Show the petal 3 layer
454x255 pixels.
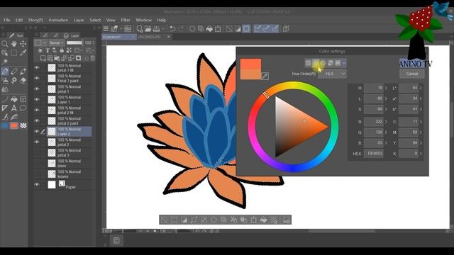[36, 153]
